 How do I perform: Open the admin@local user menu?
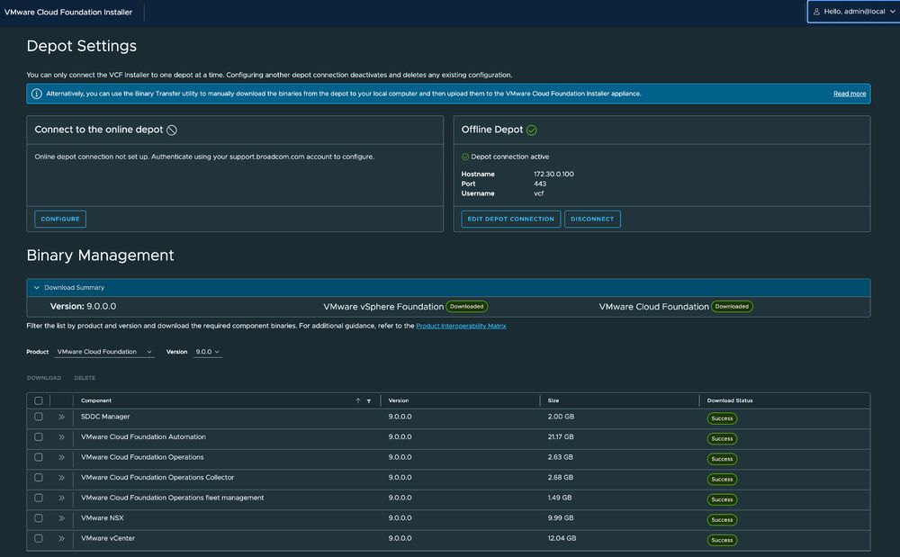[x=853, y=12]
